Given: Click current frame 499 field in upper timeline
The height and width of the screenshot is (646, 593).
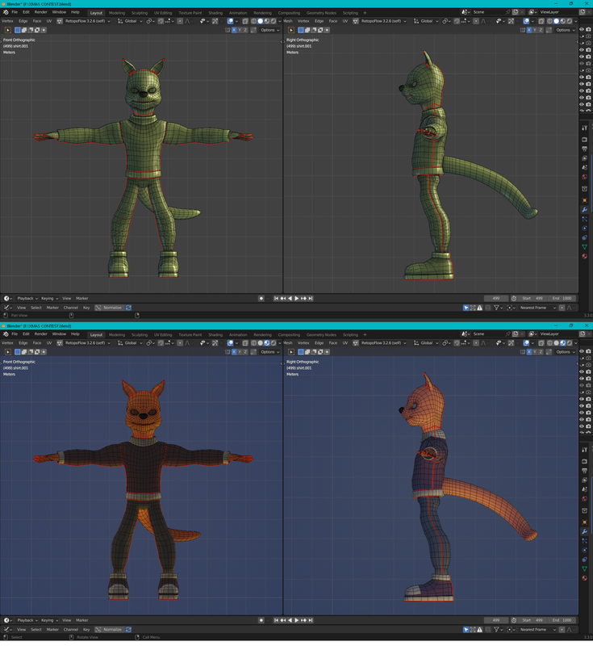Looking at the screenshot, I should click(x=496, y=298).
